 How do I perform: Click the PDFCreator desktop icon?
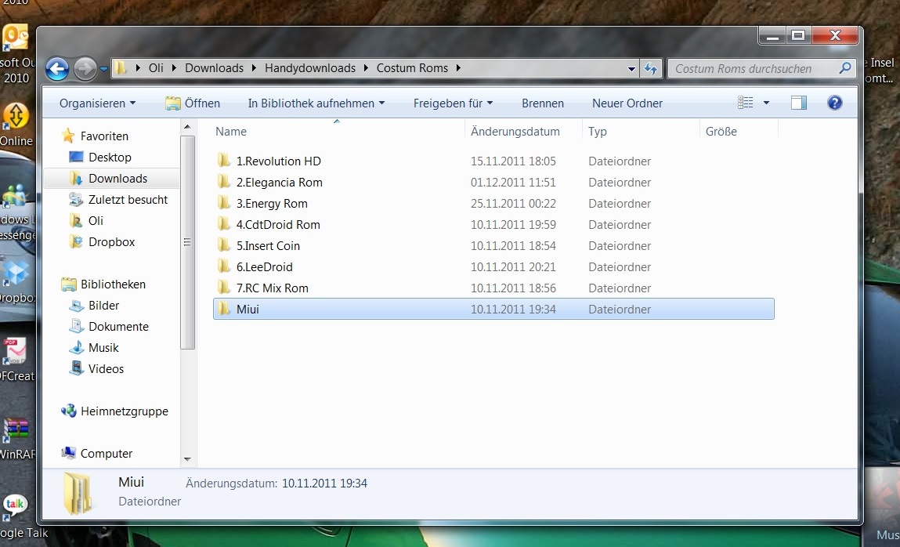point(14,351)
